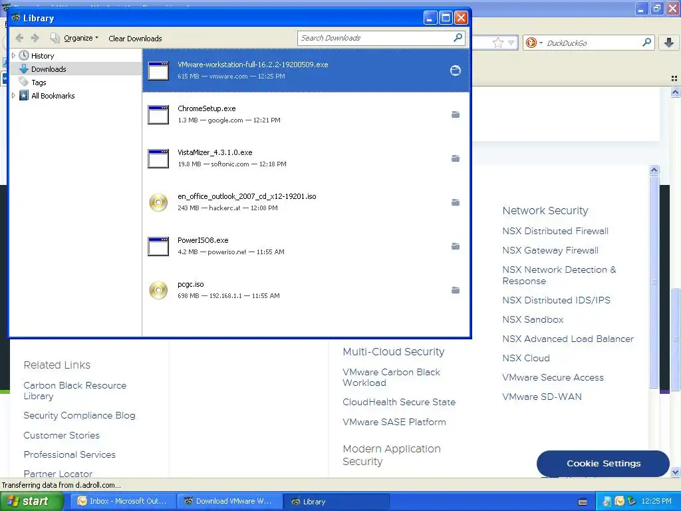Click the bookmark star in browser toolbar
681x511 pixels.
(497, 43)
